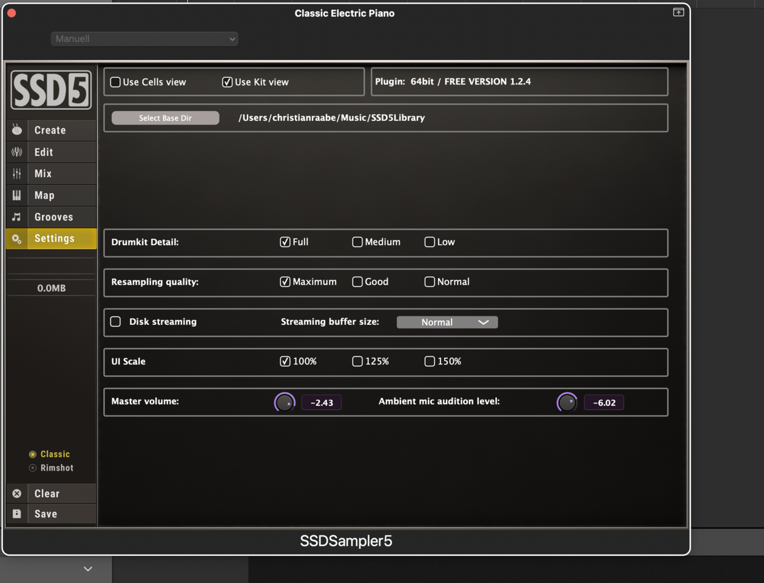The image size is (764, 583).
Task: Select the Rimshot radio option
Action: pyautogui.click(x=33, y=468)
